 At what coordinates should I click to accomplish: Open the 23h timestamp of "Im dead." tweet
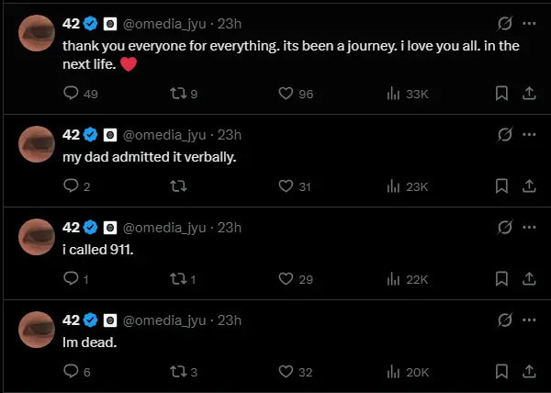coord(230,320)
